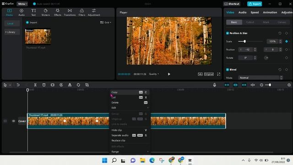Toggle auto snapping in timeline toolbar
The height and width of the screenshot is (165, 293).
pos(235,85)
